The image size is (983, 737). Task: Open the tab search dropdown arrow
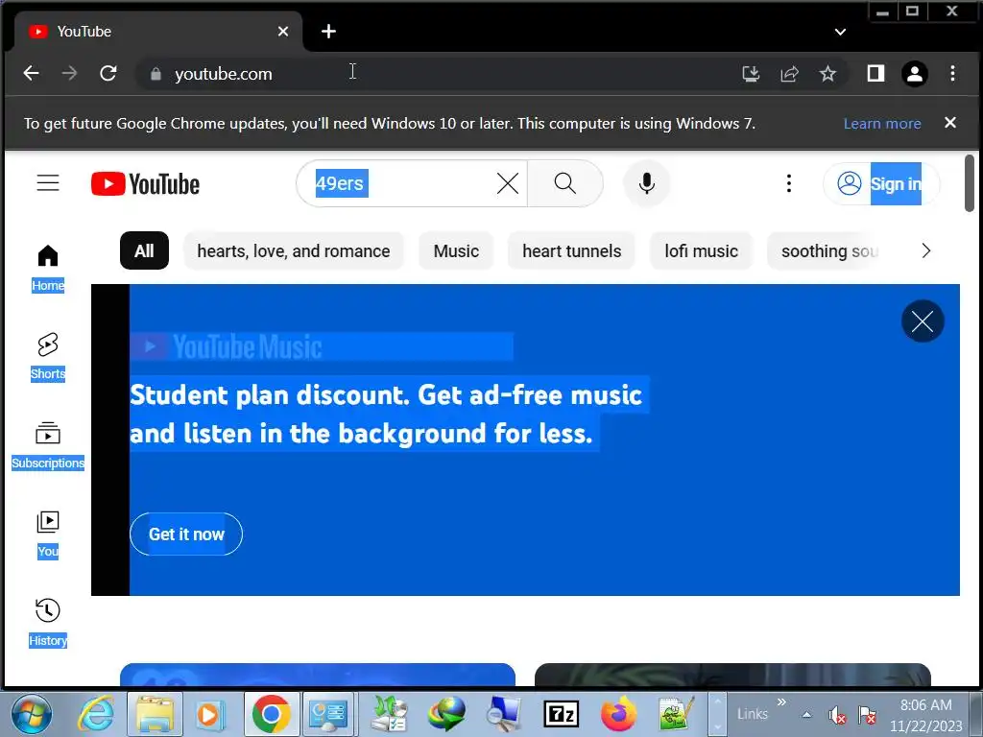click(841, 32)
